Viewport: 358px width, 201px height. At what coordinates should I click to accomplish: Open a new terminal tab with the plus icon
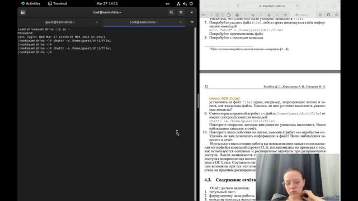click(23, 12)
